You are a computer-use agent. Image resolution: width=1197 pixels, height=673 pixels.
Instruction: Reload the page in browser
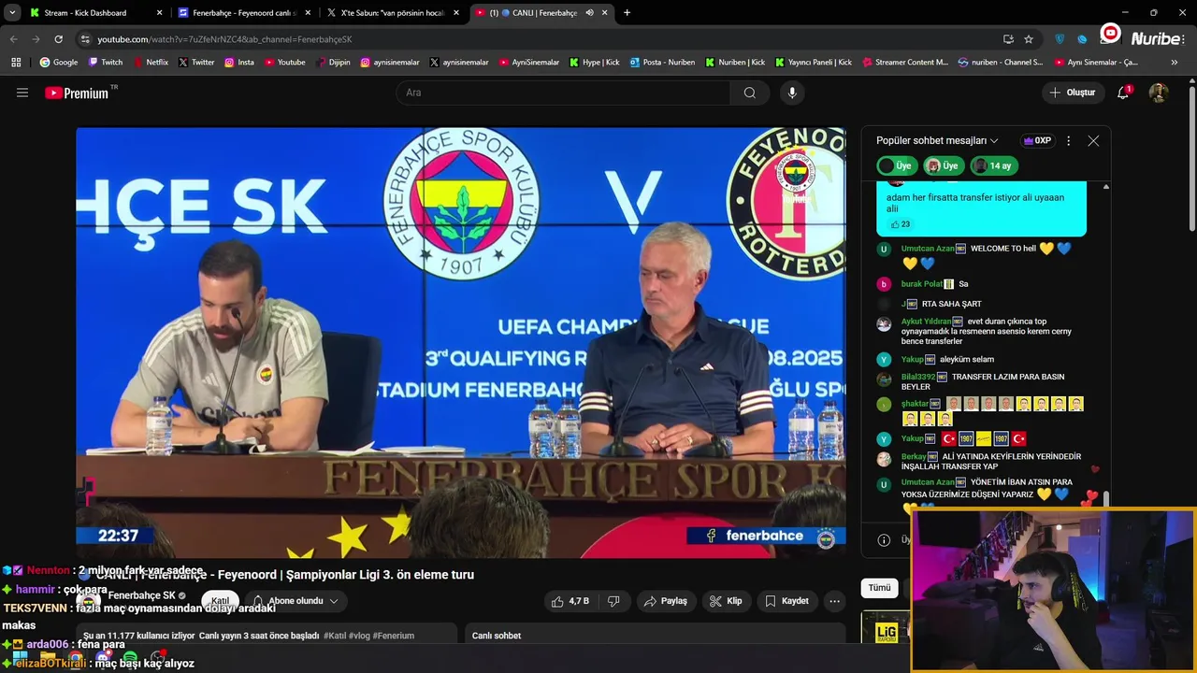click(x=58, y=39)
